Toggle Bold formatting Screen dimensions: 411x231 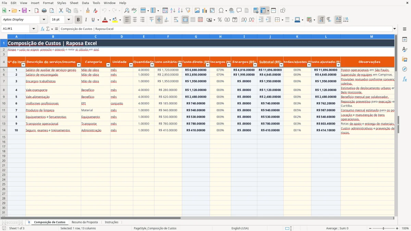78,20
